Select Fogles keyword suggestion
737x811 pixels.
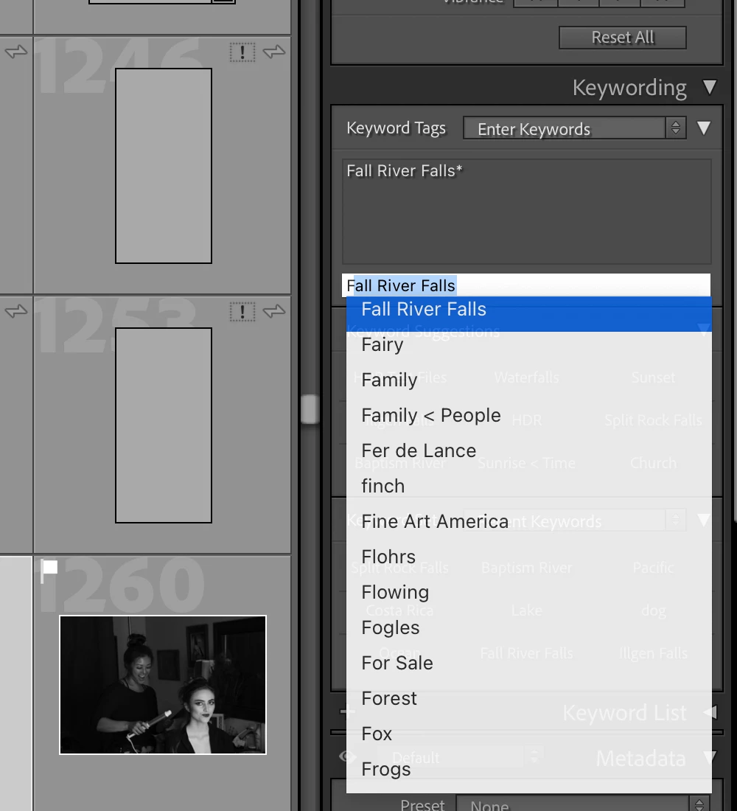528,627
